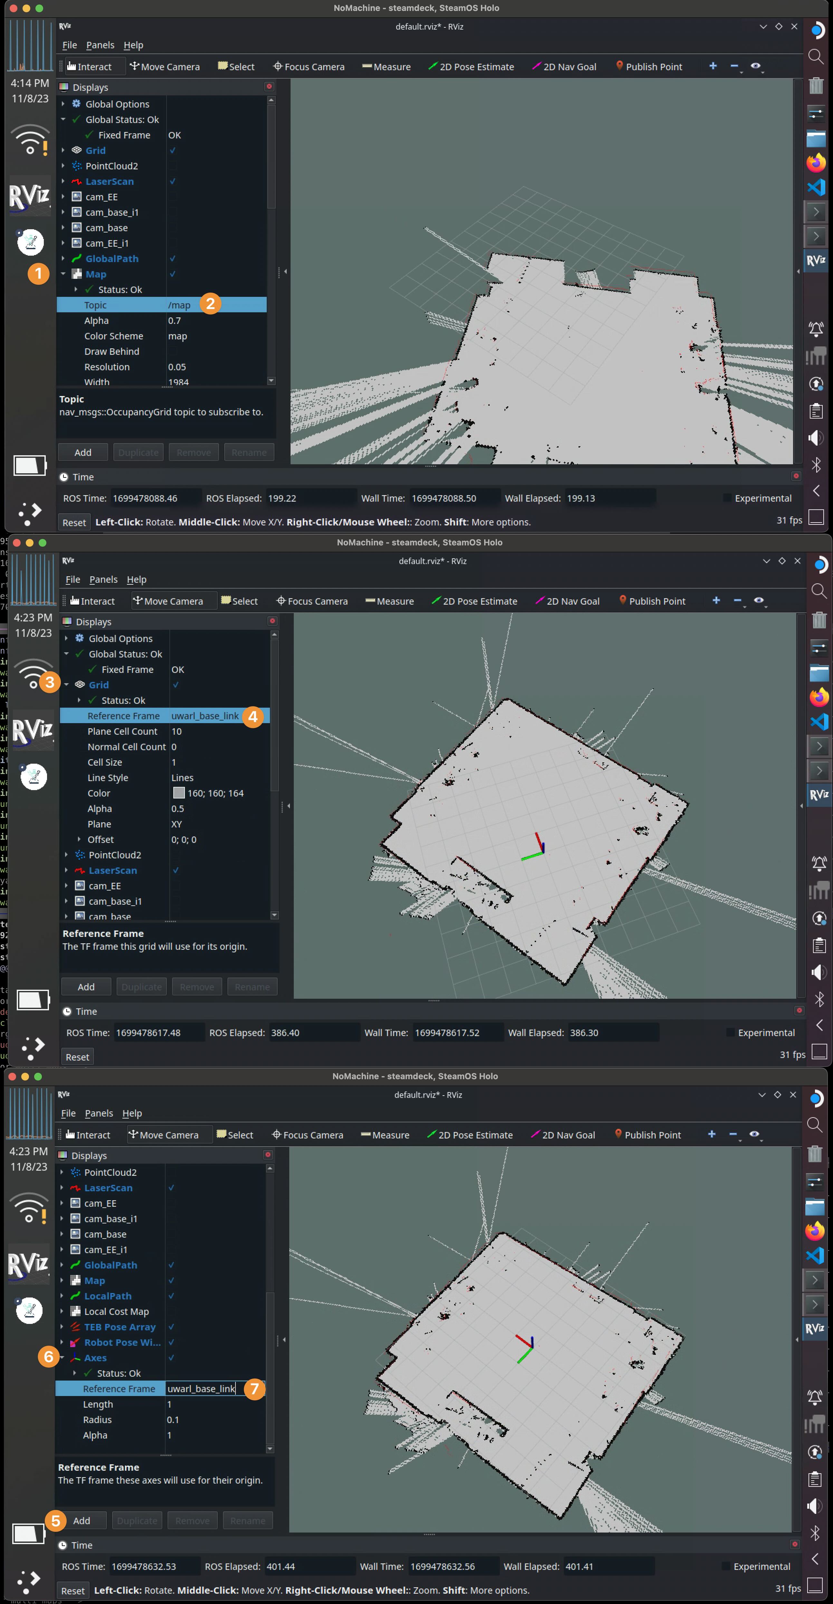Toggle TEB Pose Array checkbox in bottom window
Viewport: 833px width, 1604px height.
(x=171, y=1327)
